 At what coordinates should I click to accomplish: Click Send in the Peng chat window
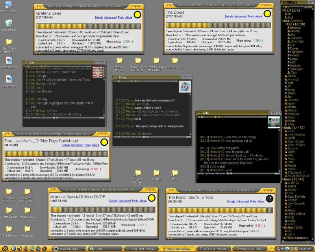188,137
